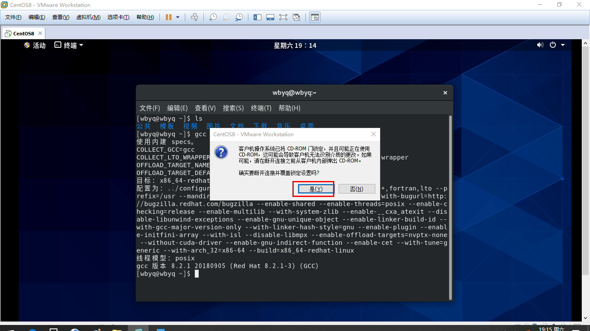
Task: Close the CentOS8 tab
Action: pyautogui.click(x=40, y=33)
